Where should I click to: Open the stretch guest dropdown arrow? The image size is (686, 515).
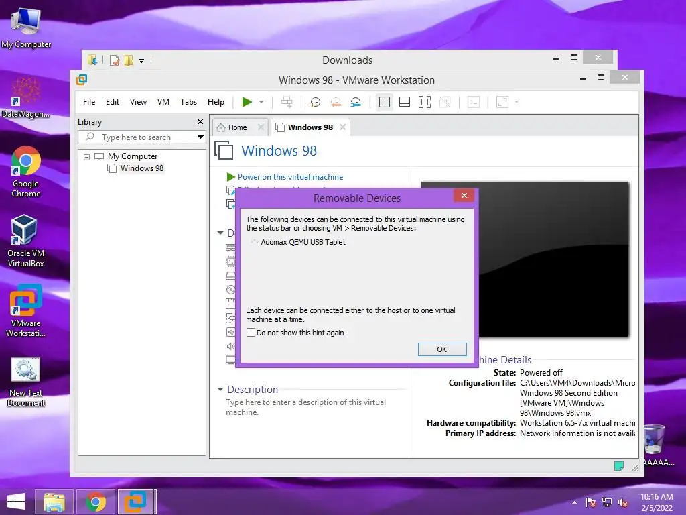(517, 102)
